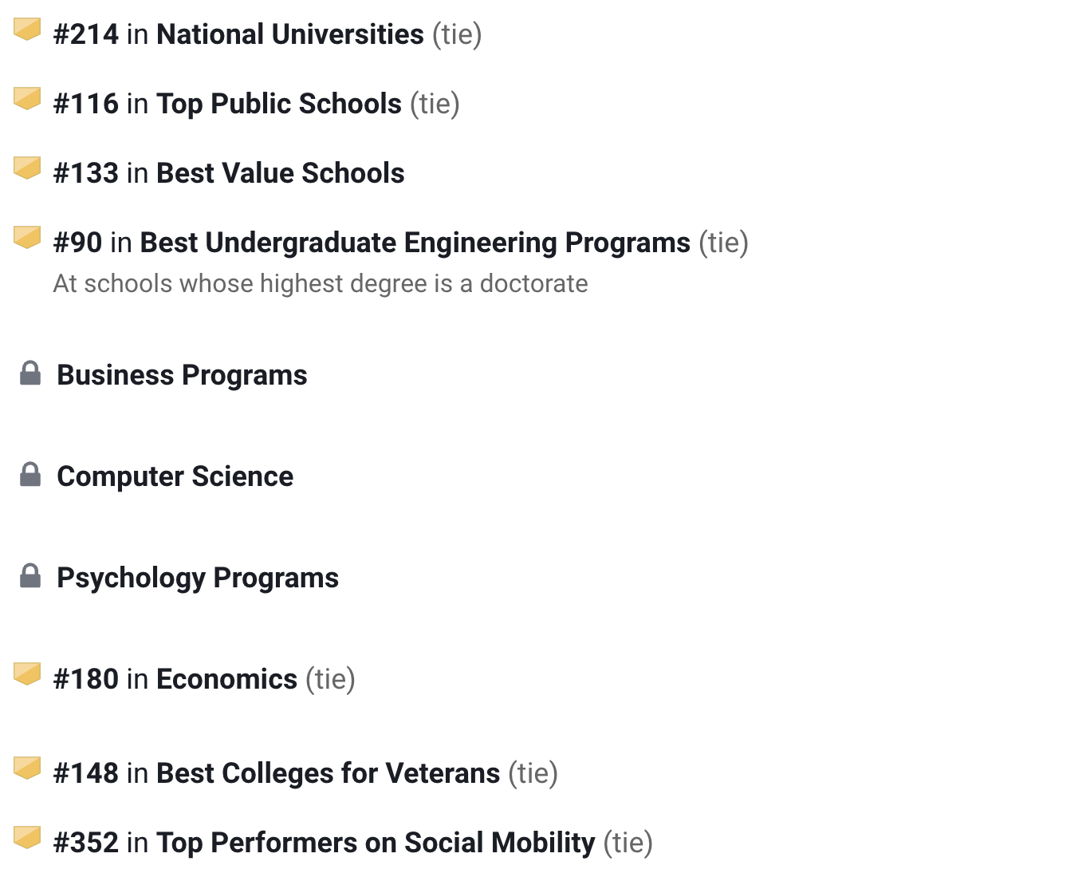Click the lock icon beside Business Programs
Viewport: 1086px width, 881px height.
pyautogui.click(x=30, y=373)
